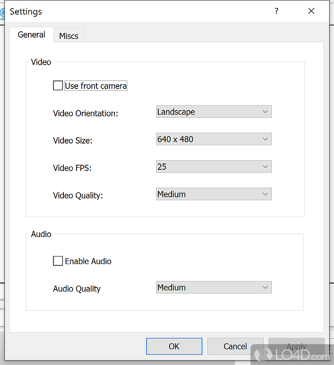
Task: Open the Video Orientation dropdown showing Landscape
Action: coord(213,112)
